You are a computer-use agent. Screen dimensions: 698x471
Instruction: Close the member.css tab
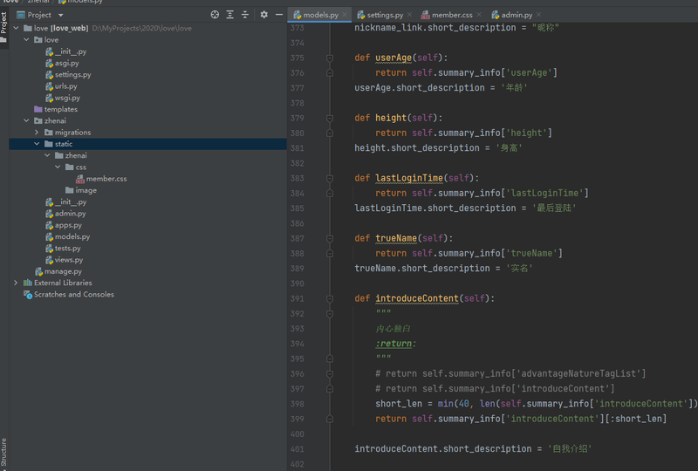coord(479,15)
